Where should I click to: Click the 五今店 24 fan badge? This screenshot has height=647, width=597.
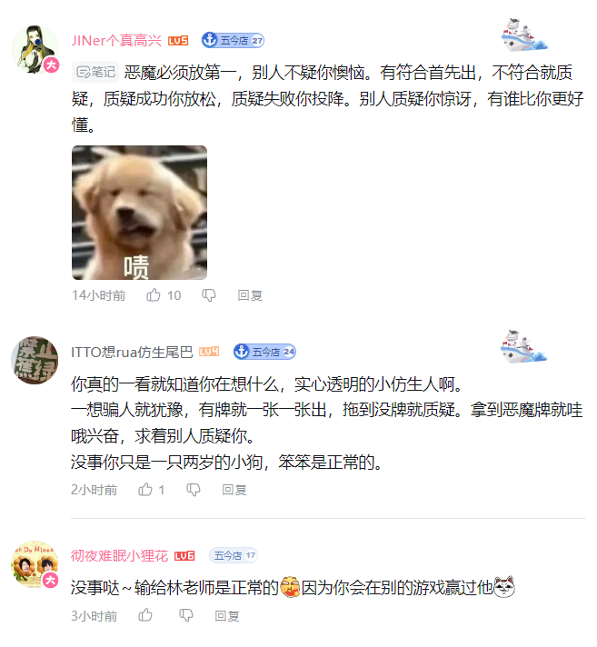pos(264,352)
